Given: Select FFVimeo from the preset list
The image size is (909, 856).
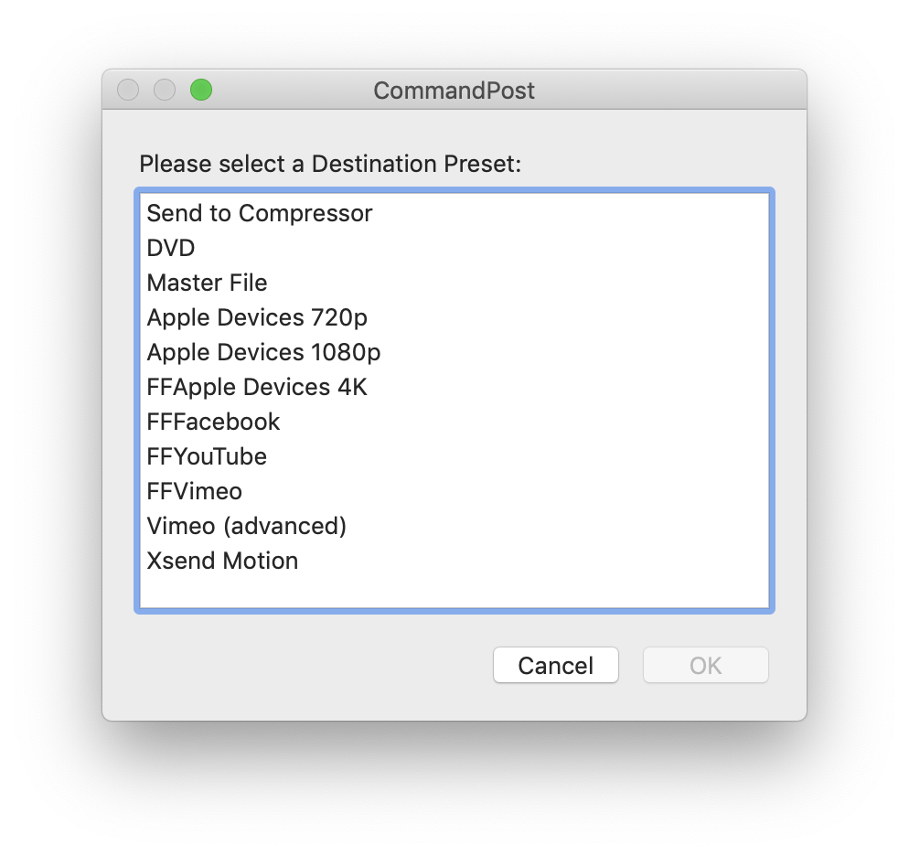Looking at the screenshot, I should (195, 491).
